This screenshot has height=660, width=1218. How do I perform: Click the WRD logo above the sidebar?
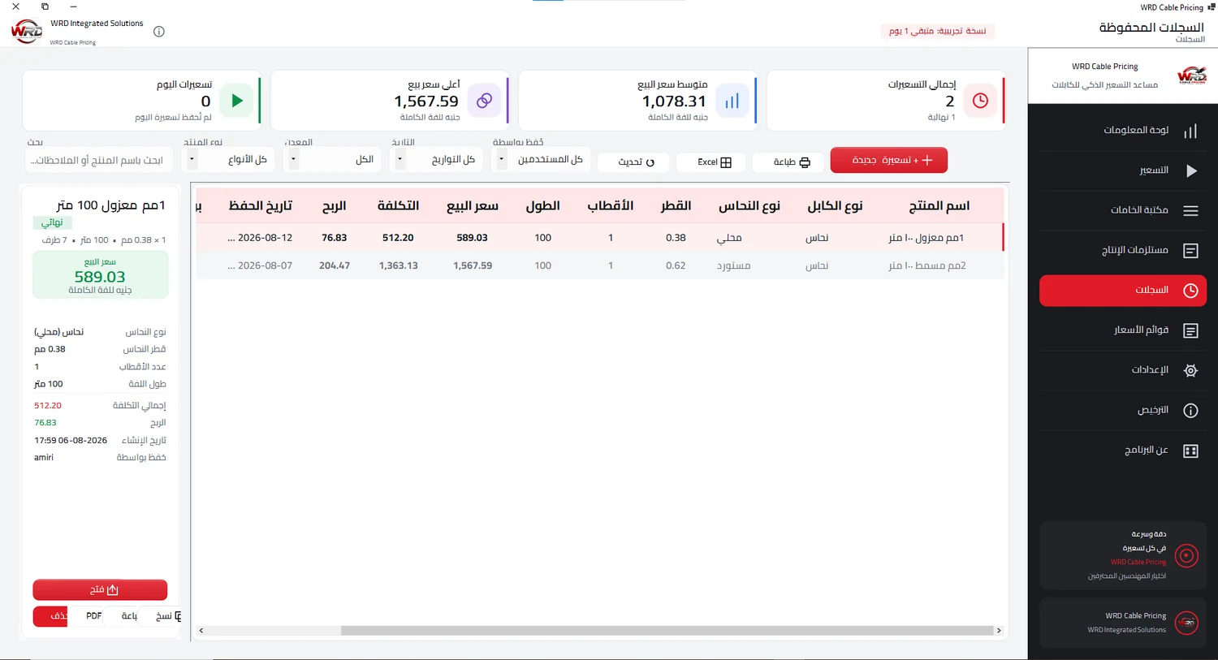(1191, 75)
